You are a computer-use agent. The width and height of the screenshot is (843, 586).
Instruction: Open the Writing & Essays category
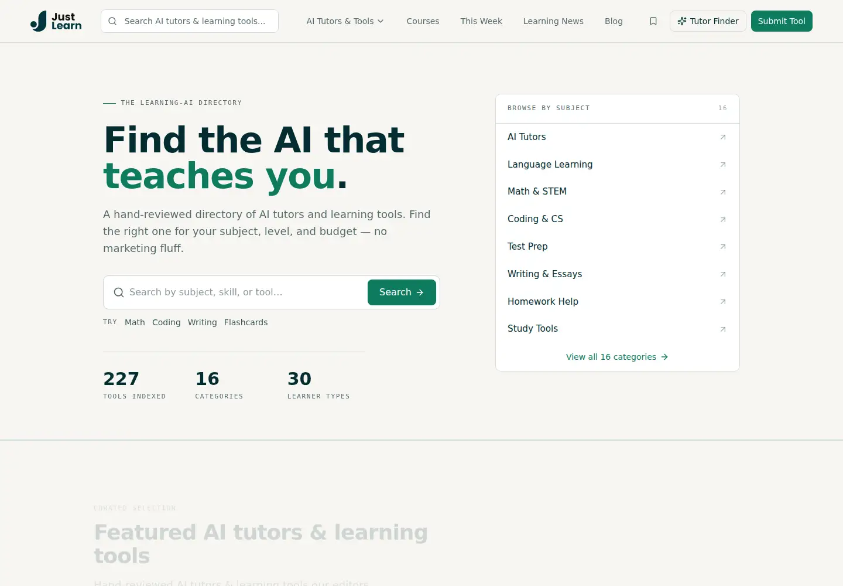click(618, 274)
